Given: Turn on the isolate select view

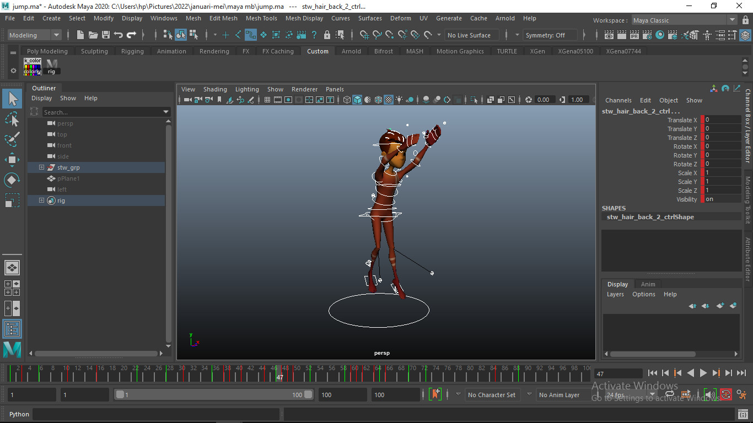Looking at the screenshot, I should tap(475, 100).
